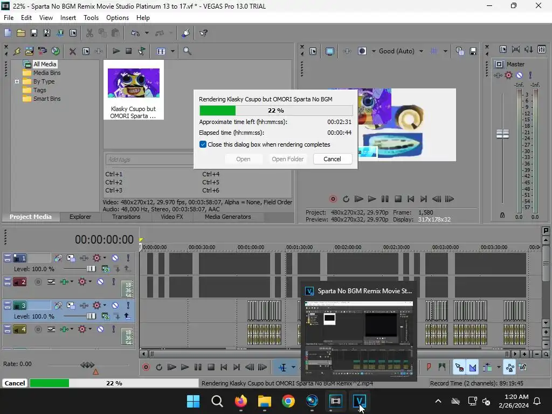Image resolution: width=552 pixels, height=414 pixels.
Task: Click Save Snapshot to File icon in preview
Action: pyautogui.click(x=473, y=51)
